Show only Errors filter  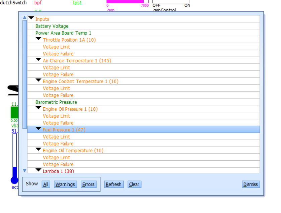pyautogui.click(x=88, y=184)
